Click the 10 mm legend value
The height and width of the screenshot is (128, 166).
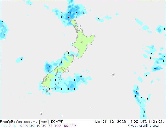coord(20,126)
